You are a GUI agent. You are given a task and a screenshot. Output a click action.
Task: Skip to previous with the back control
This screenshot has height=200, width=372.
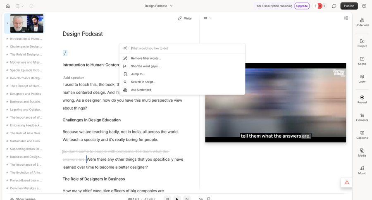[x=167, y=199]
